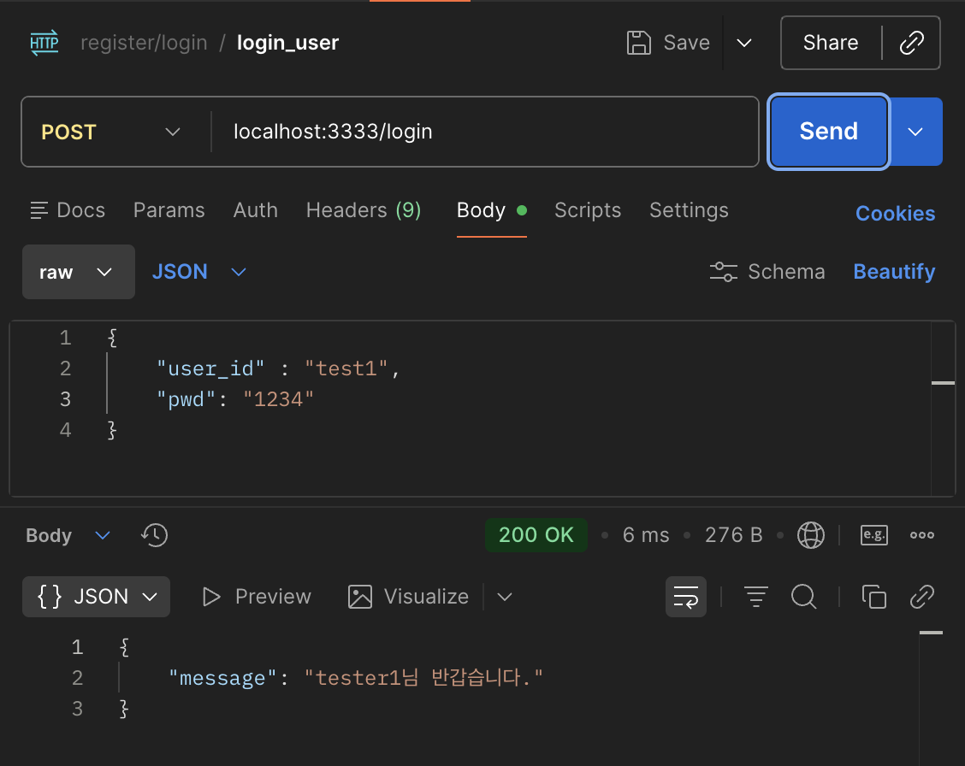Image resolution: width=965 pixels, height=766 pixels.
Task: Toggle the word wrap button in response
Action: 685,597
